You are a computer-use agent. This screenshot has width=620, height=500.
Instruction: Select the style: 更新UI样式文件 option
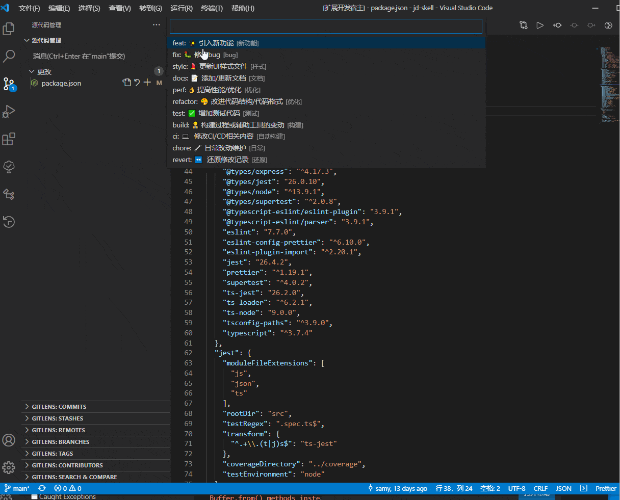click(x=326, y=66)
